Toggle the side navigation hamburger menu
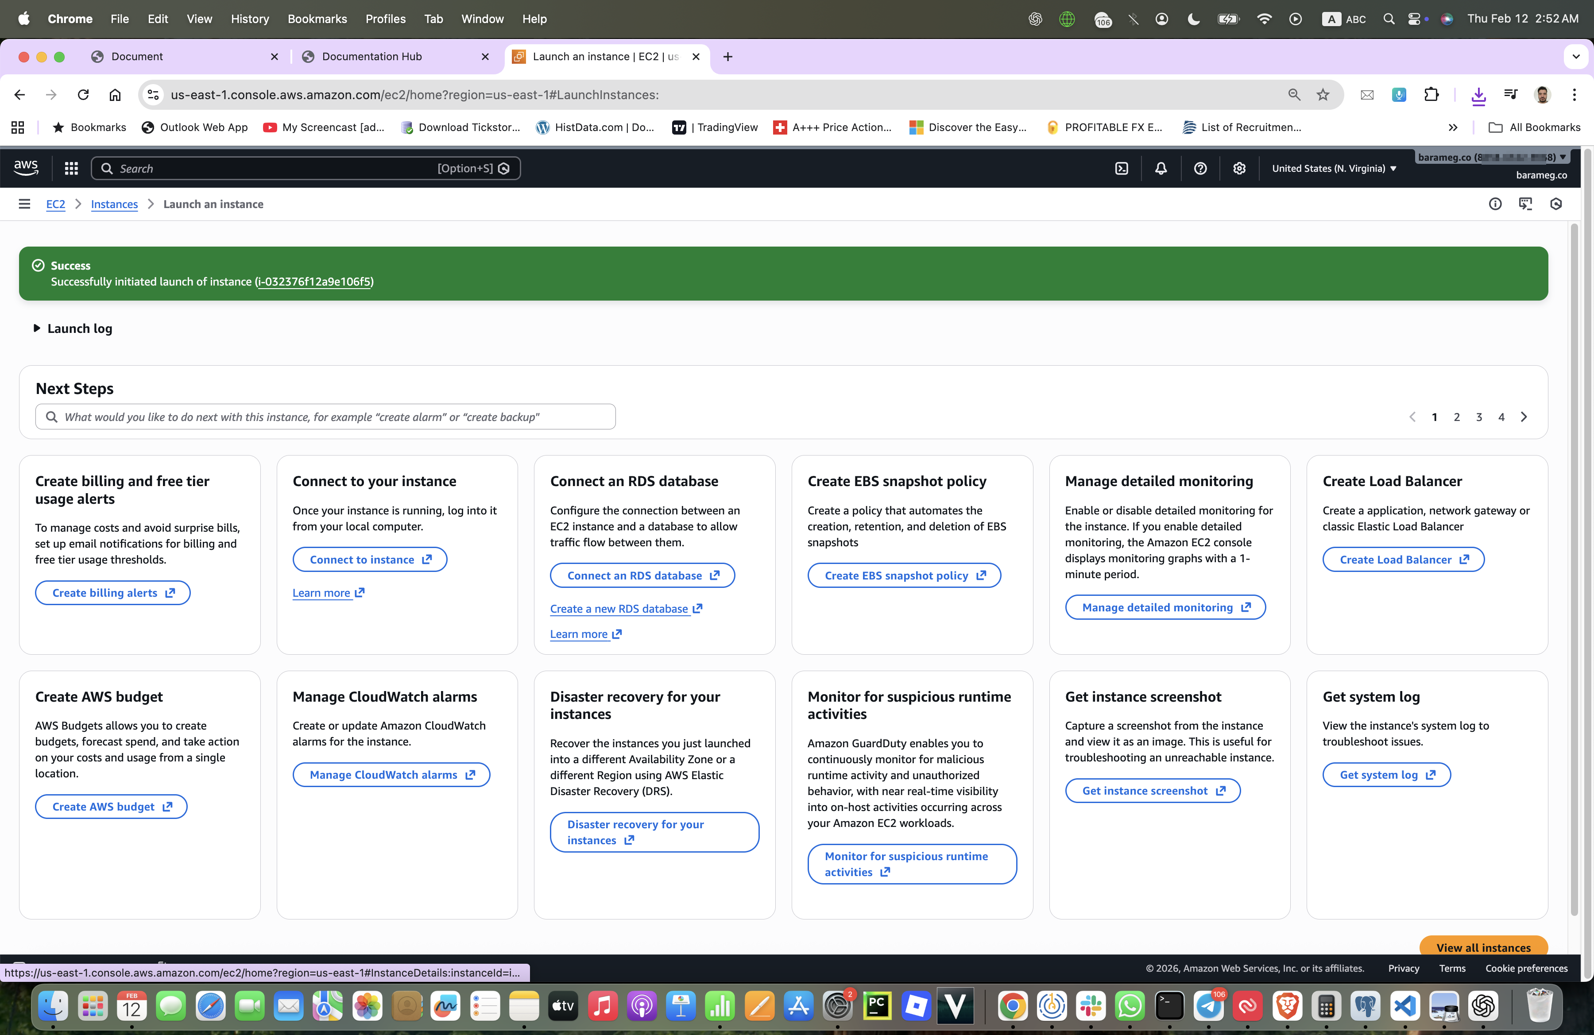The width and height of the screenshot is (1594, 1035). (24, 204)
